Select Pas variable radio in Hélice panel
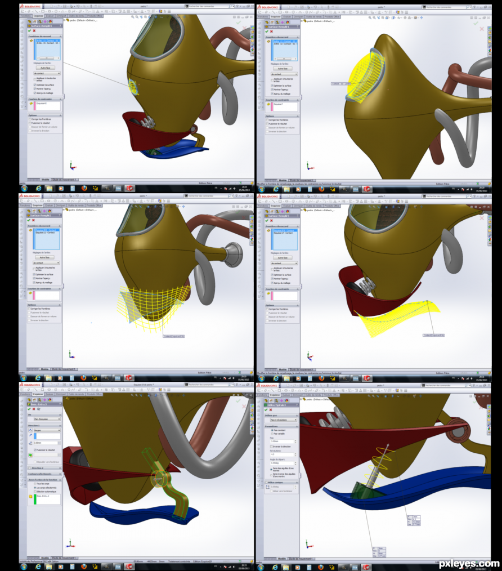Viewport: 502px width, 571px height. pyautogui.click(x=272, y=434)
